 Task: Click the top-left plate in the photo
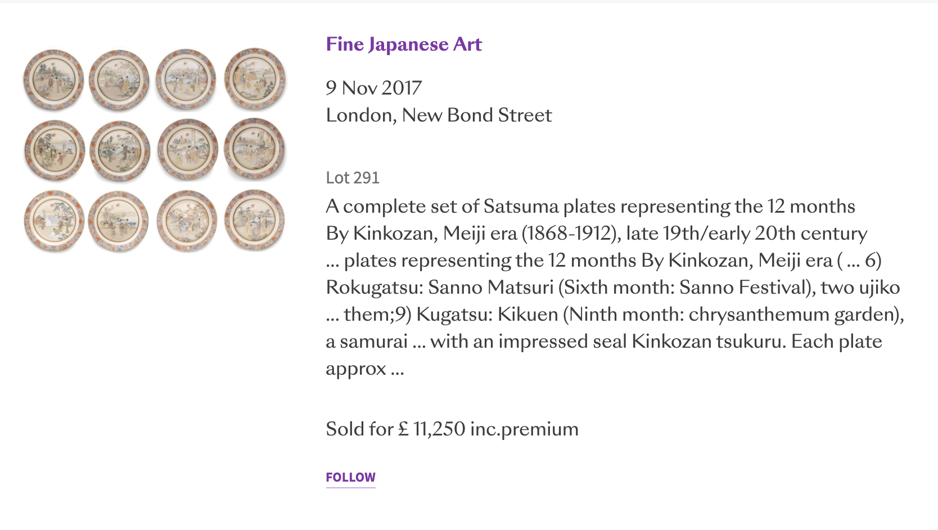click(x=53, y=79)
